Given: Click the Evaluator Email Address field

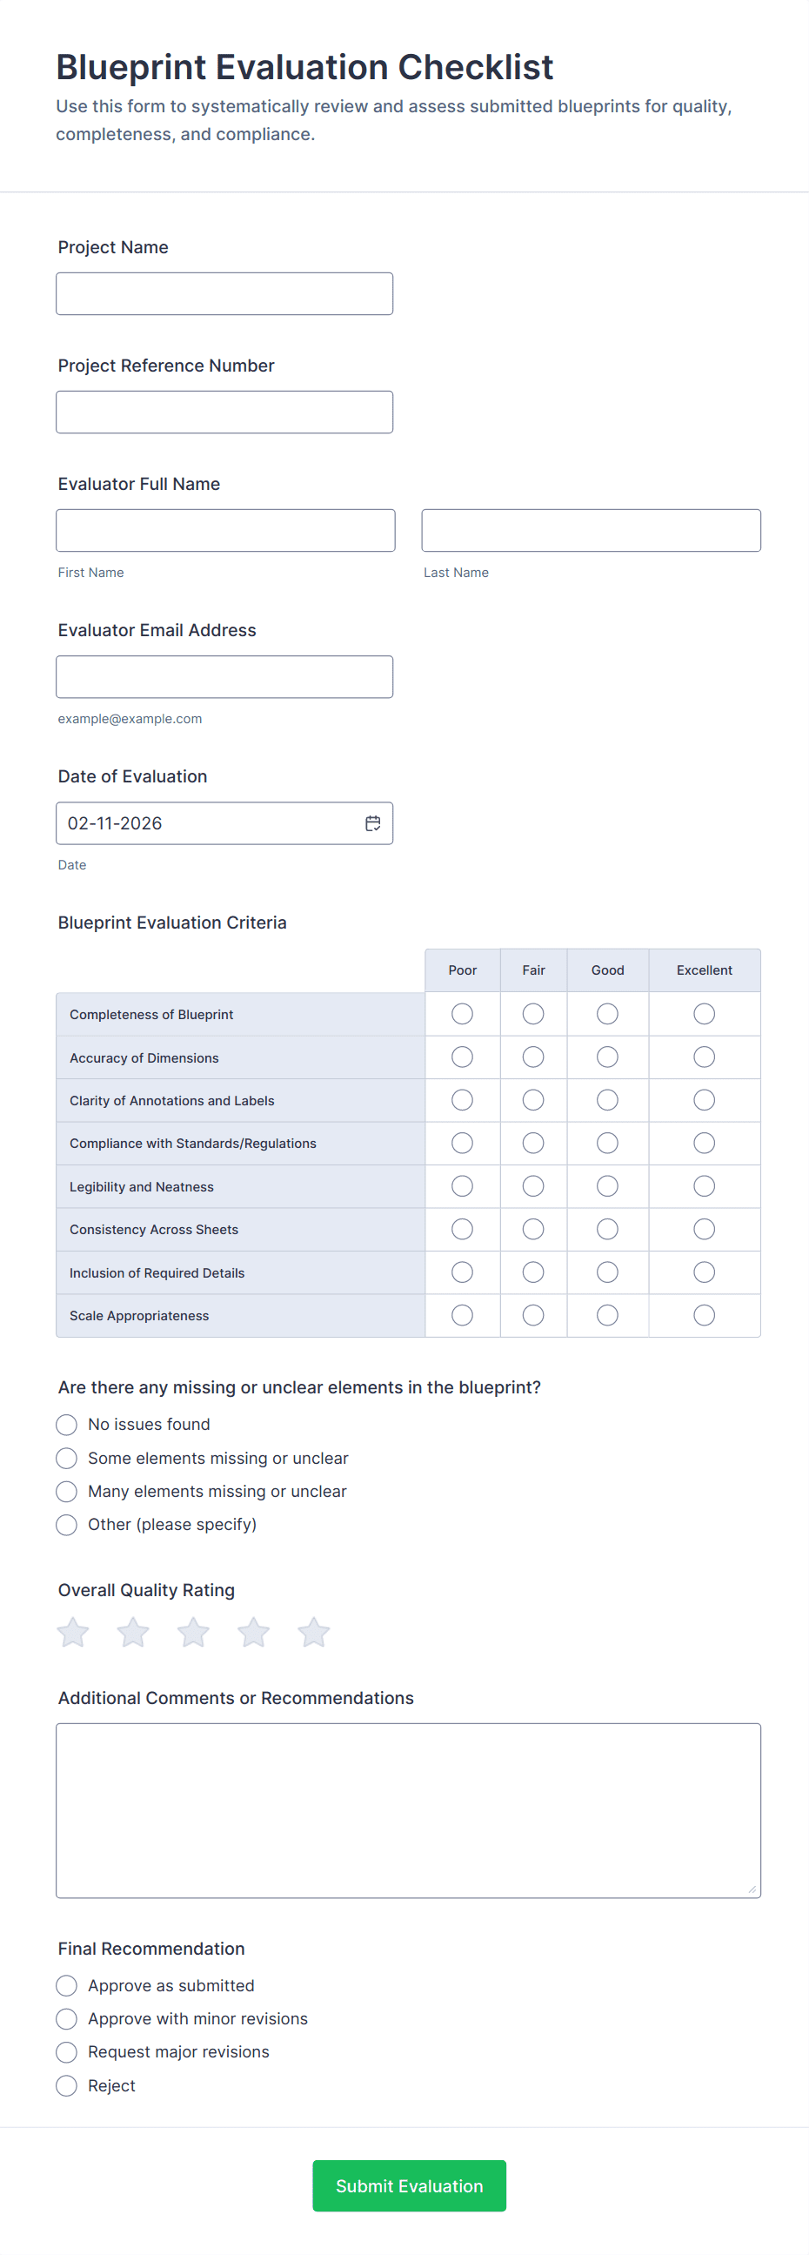Looking at the screenshot, I should [224, 677].
